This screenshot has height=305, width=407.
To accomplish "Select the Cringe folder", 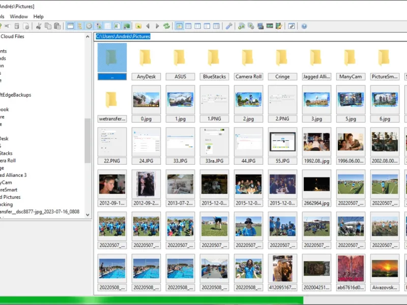I will tap(282, 62).
